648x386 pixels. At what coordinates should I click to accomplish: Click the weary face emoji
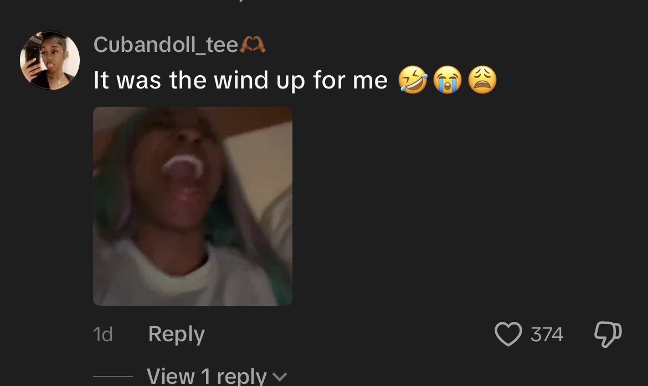[x=482, y=80]
